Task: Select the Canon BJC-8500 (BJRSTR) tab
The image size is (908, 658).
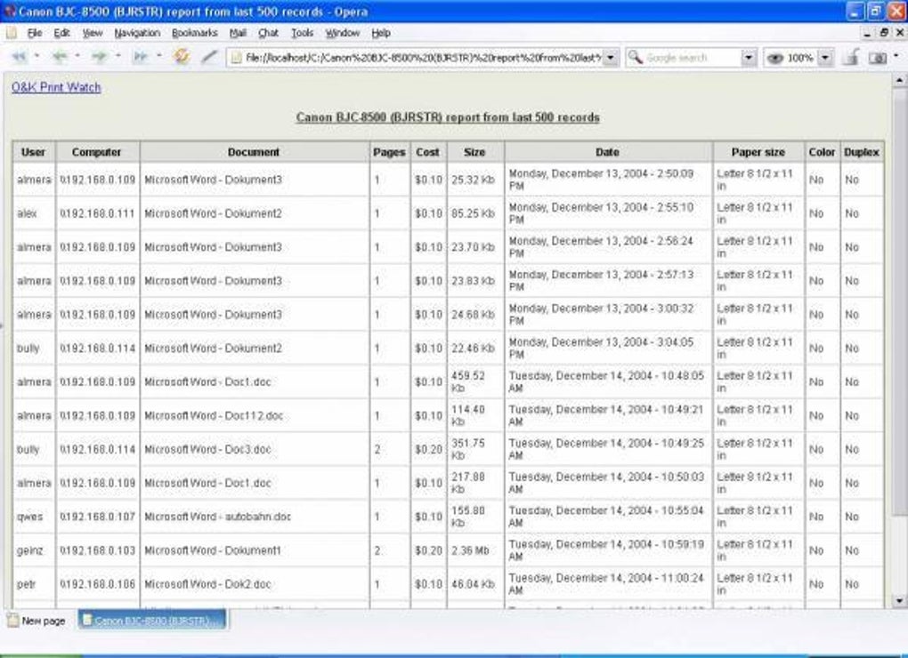Action: pyautogui.click(x=152, y=620)
